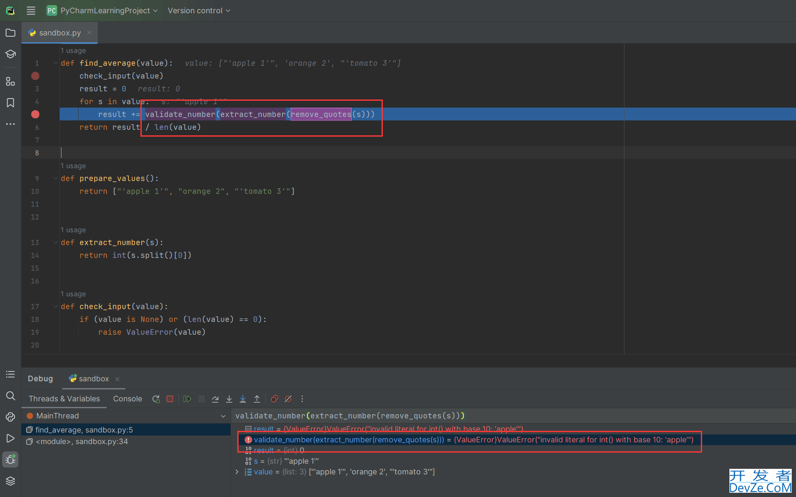Image resolution: width=796 pixels, height=497 pixels.
Task: Switch to the Console tab
Action: (x=128, y=399)
